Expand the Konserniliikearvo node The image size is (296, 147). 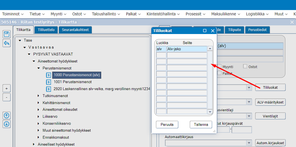point(39,123)
